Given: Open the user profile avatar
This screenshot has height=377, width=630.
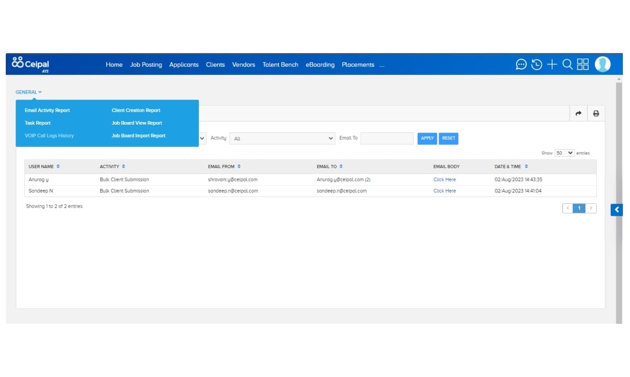Looking at the screenshot, I should [x=602, y=64].
